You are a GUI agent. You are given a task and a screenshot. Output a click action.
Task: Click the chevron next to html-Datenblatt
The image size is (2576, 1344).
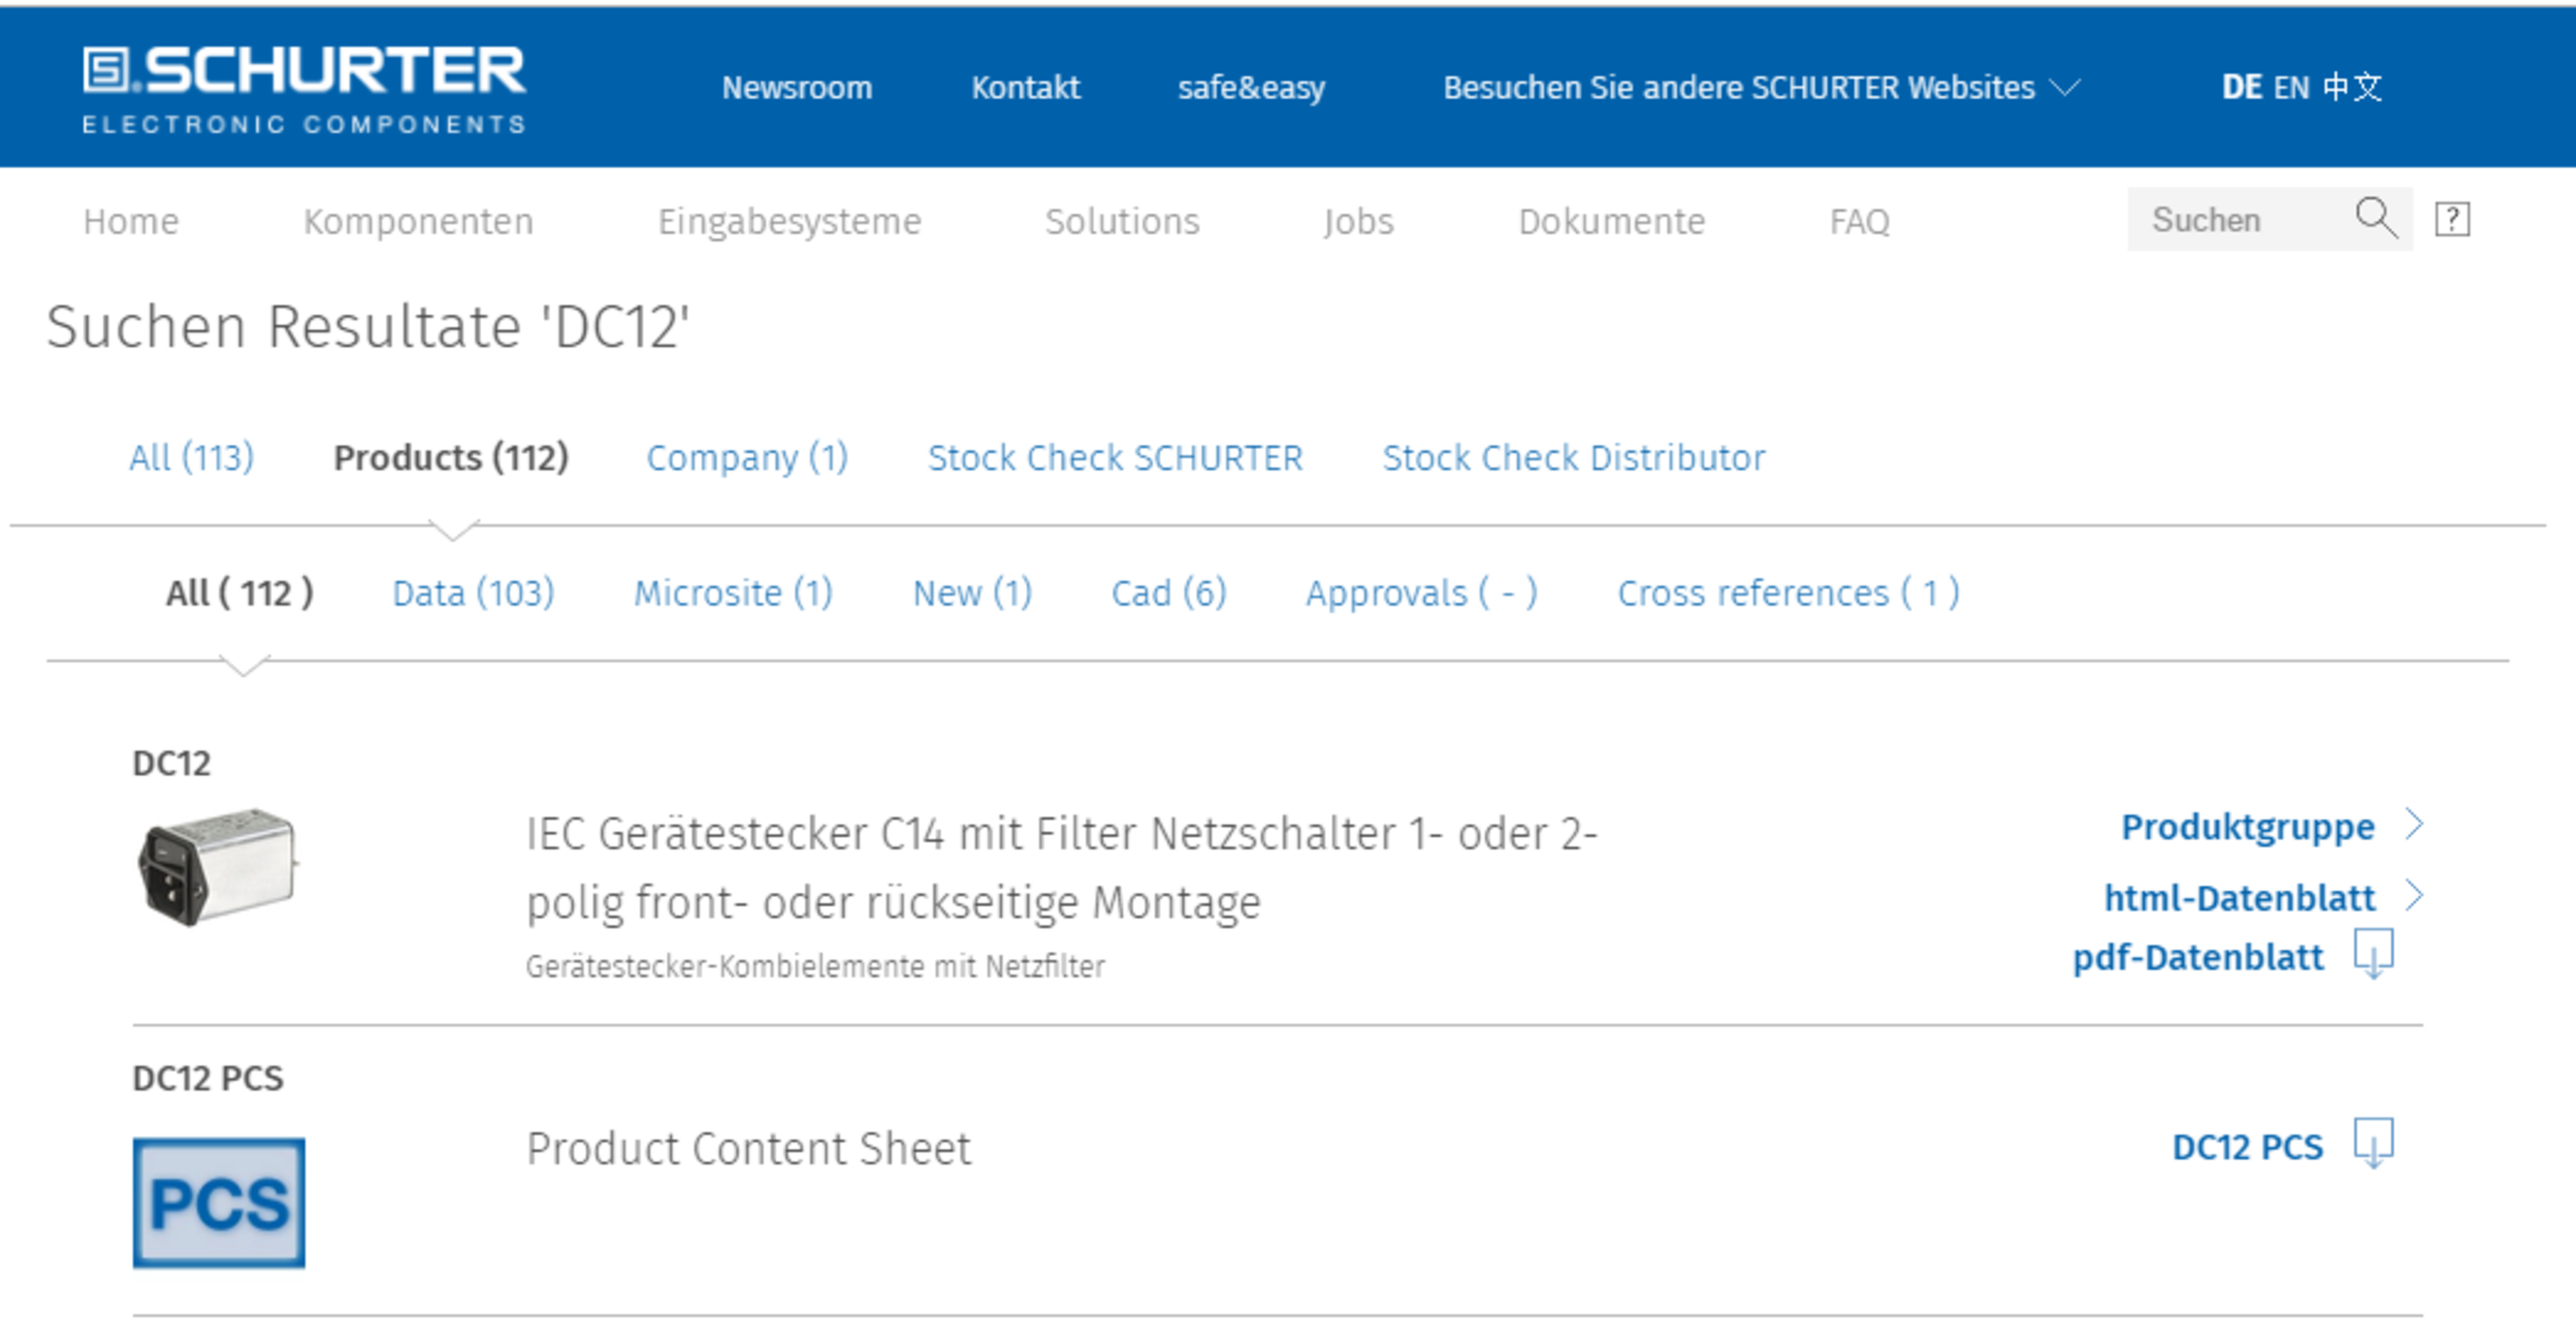pos(2414,896)
